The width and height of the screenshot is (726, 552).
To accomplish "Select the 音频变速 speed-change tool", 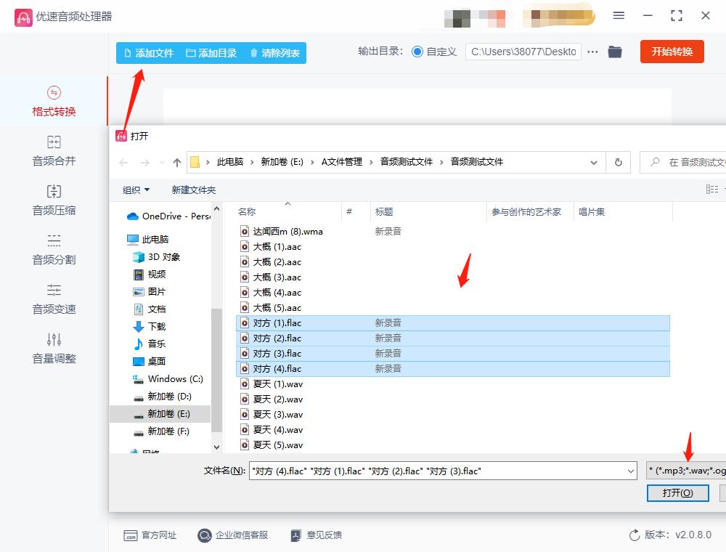I will point(52,298).
